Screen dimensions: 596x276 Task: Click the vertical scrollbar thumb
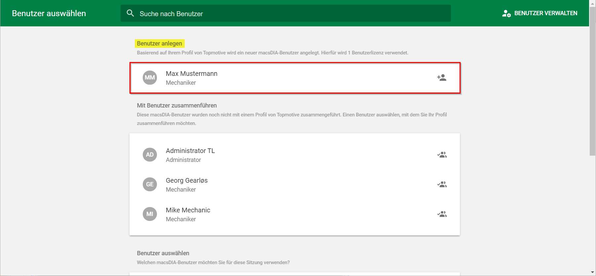tap(593, 81)
